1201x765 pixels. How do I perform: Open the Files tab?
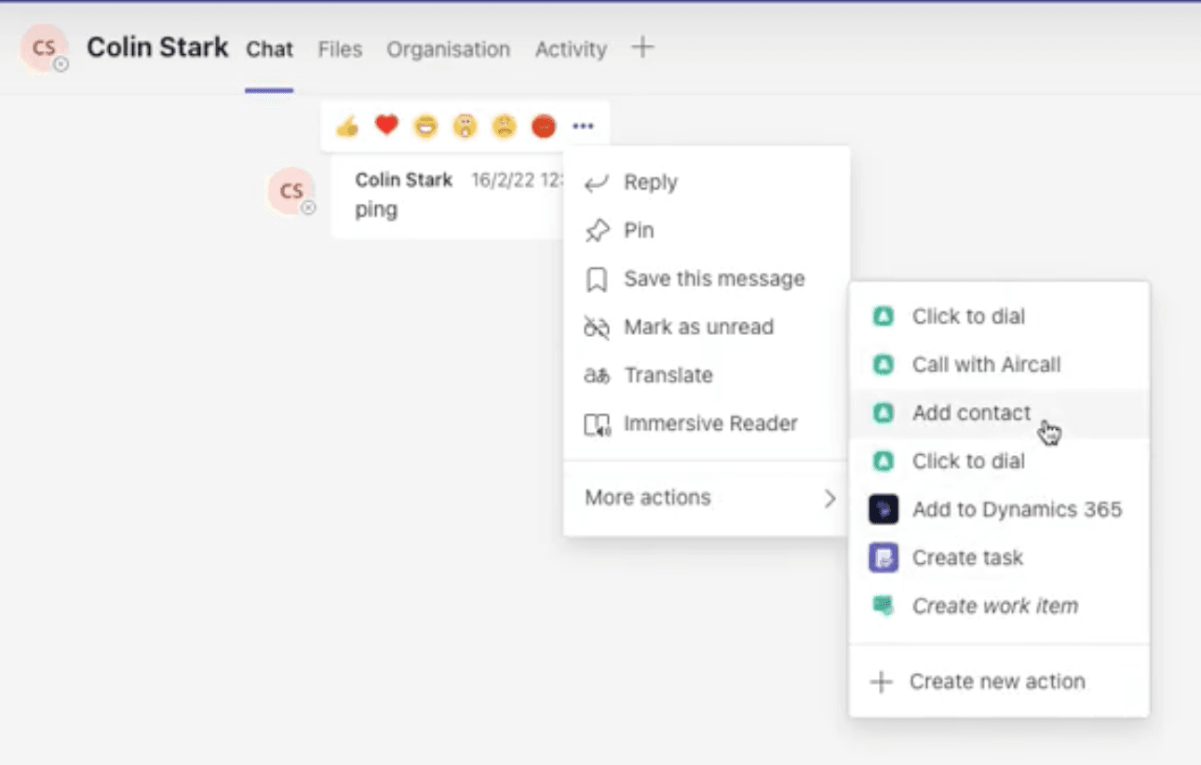340,49
